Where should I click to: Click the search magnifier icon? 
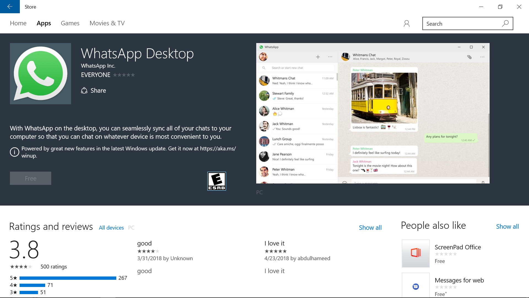click(x=505, y=23)
